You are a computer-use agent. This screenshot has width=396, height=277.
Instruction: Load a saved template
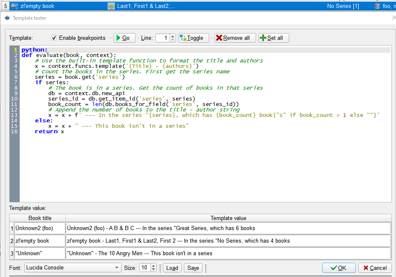coord(172,268)
